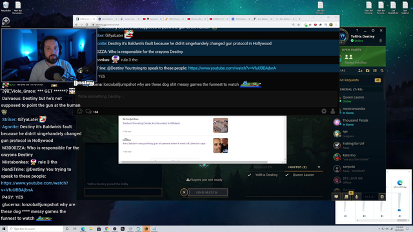Open chat settings gear icon
This screenshot has width=413, height=232.
click(x=324, y=111)
